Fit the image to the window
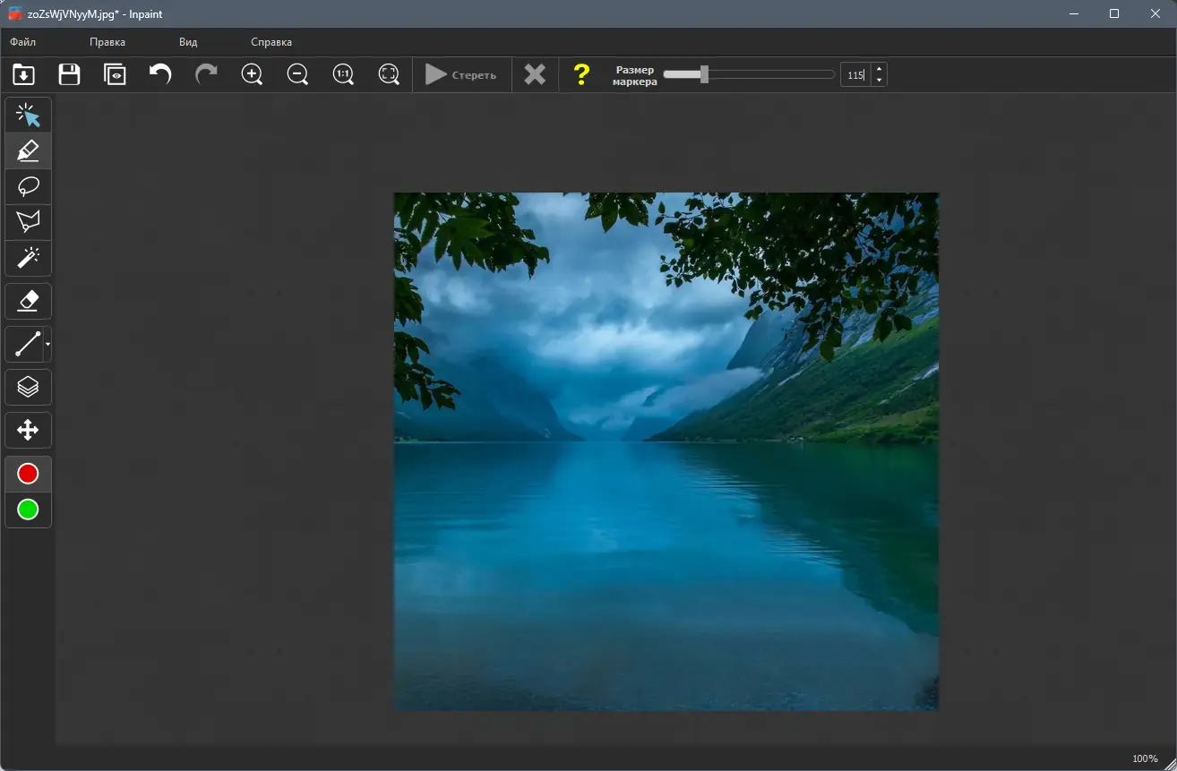The width and height of the screenshot is (1177, 771). pyautogui.click(x=389, y=74)
